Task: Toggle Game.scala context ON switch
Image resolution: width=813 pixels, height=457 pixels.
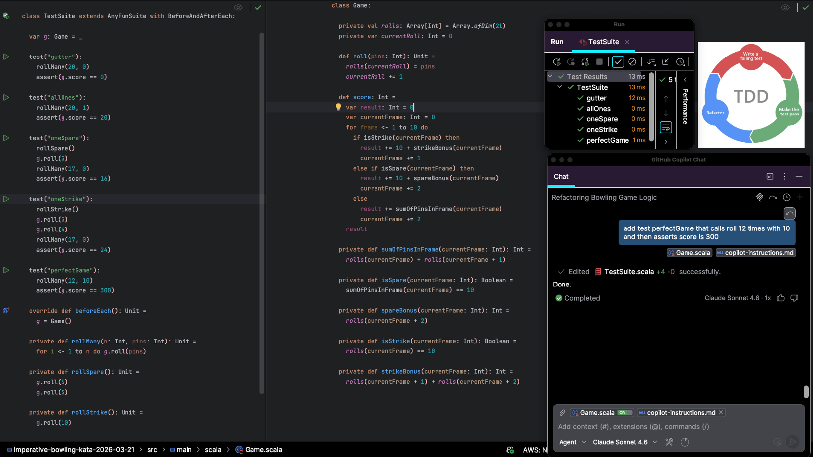Action: 624,412
